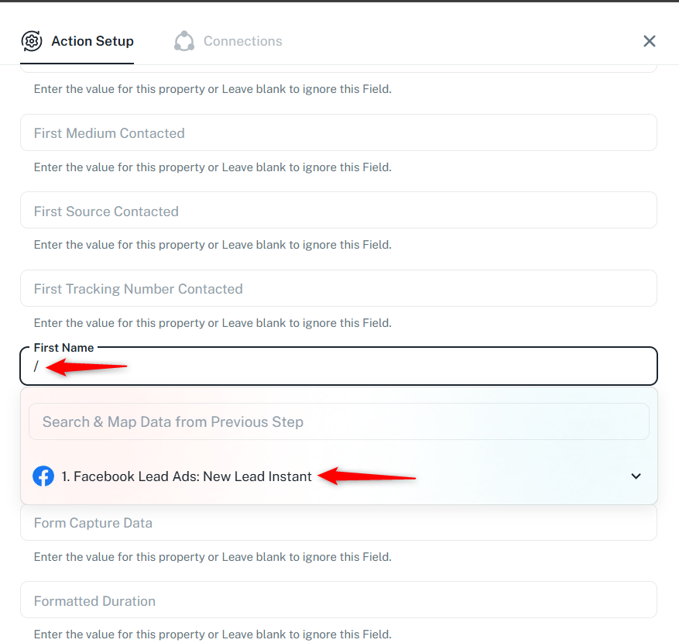Click the Action Setup gear icon
Screen dimensions: 679x643
(x=32, y=41)
